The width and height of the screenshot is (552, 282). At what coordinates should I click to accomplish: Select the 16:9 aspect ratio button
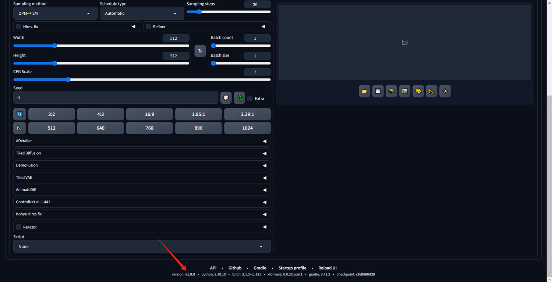click(x=149, y=114)
